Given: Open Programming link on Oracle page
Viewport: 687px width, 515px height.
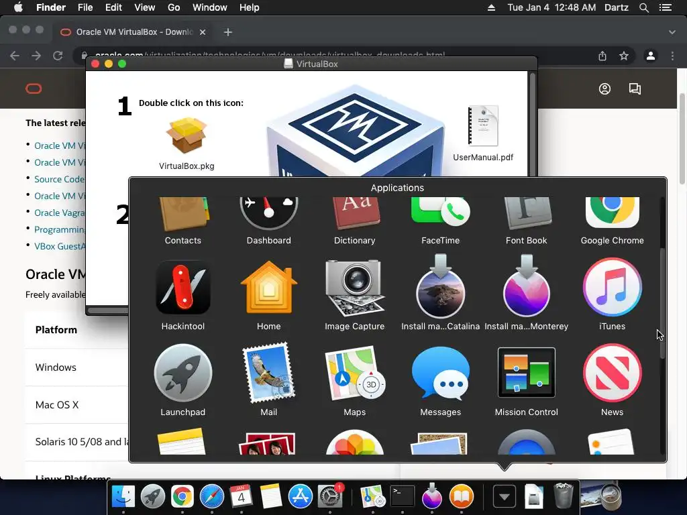Looking at the screenshot, I should [x=59, y=229].
